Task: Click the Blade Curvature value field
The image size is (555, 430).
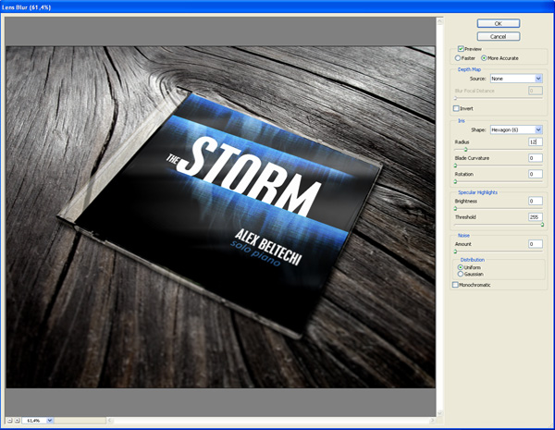Action: click(x=536, y=158)
